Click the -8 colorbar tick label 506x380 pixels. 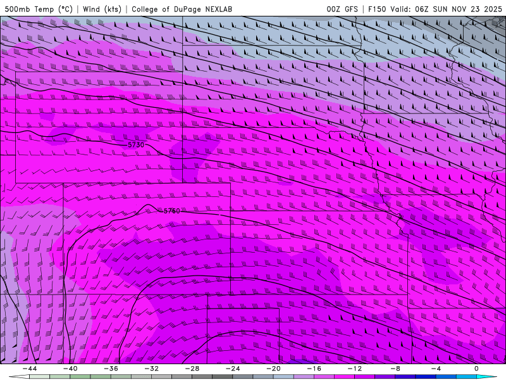[x=395, y=369]
